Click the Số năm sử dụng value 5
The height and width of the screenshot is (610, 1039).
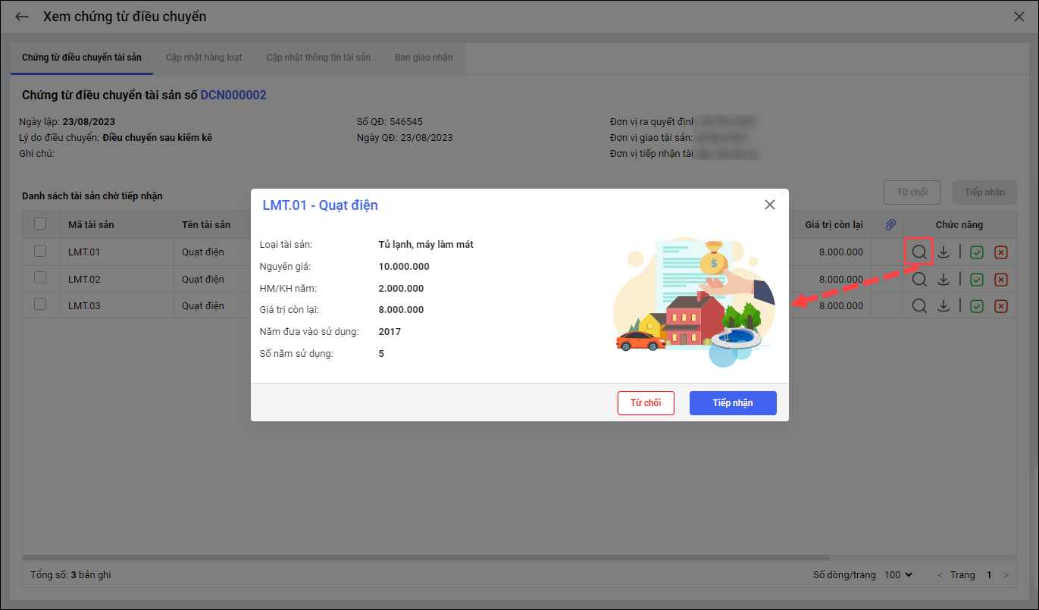point(382,354)
